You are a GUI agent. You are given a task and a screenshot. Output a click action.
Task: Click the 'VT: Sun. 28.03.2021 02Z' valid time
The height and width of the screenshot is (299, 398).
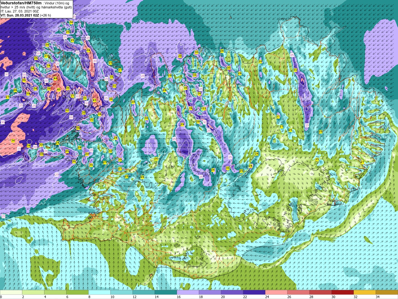point(20,15)
